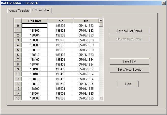
Task: Click date 05/05/1985
Action: tap(86, 98)
